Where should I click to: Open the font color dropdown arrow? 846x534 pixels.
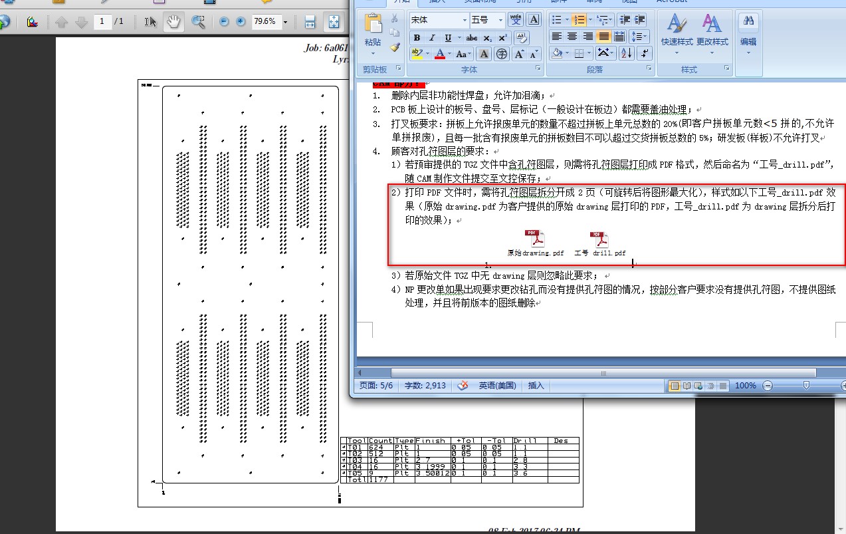(449, 54)
